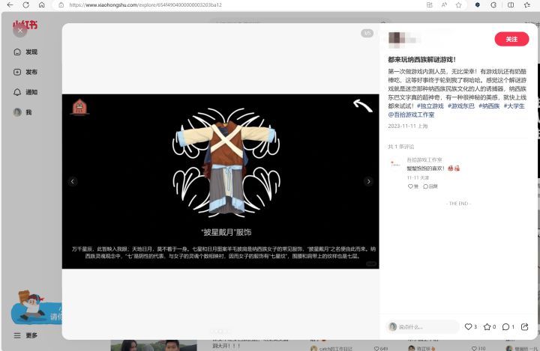Collect the post with star icon
The image size is (540, 351).
point(487,326)
